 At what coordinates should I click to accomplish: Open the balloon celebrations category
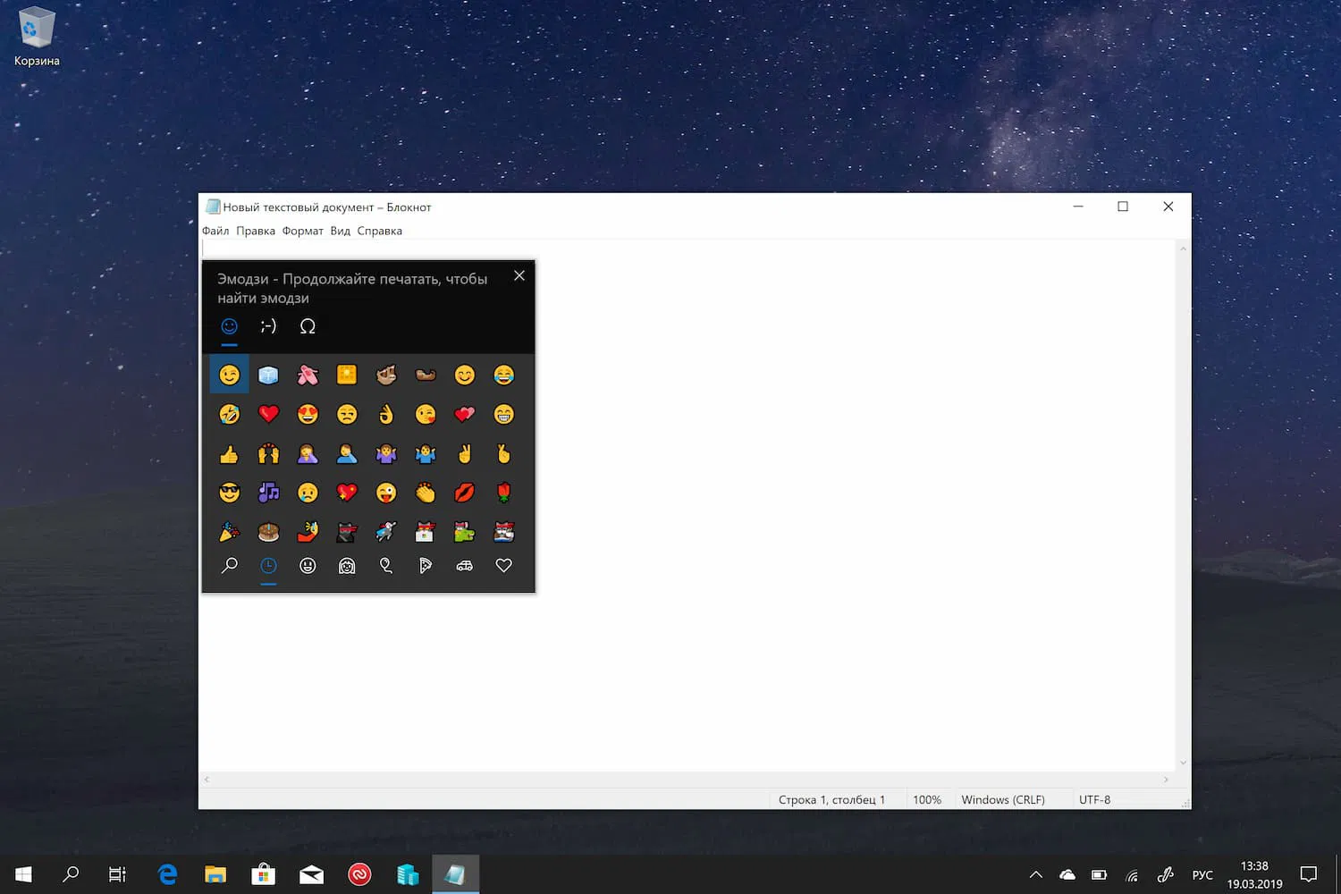point(386,565)
